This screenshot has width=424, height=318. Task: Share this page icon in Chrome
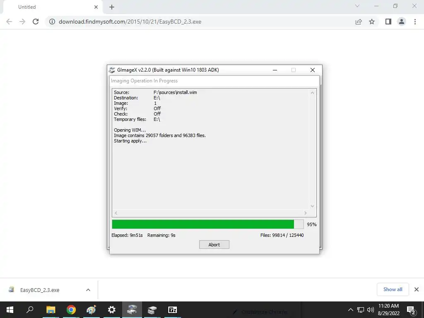pyautogui.click(x=359, y=22)
